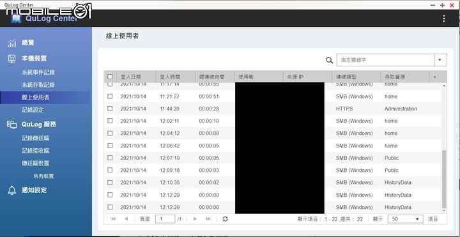This screenshot has height=237, width=460.
Task: Sort by 使用者 column header
Action: [x=259, y=77]
